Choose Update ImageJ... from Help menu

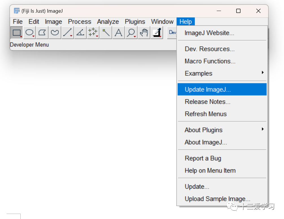208,90
